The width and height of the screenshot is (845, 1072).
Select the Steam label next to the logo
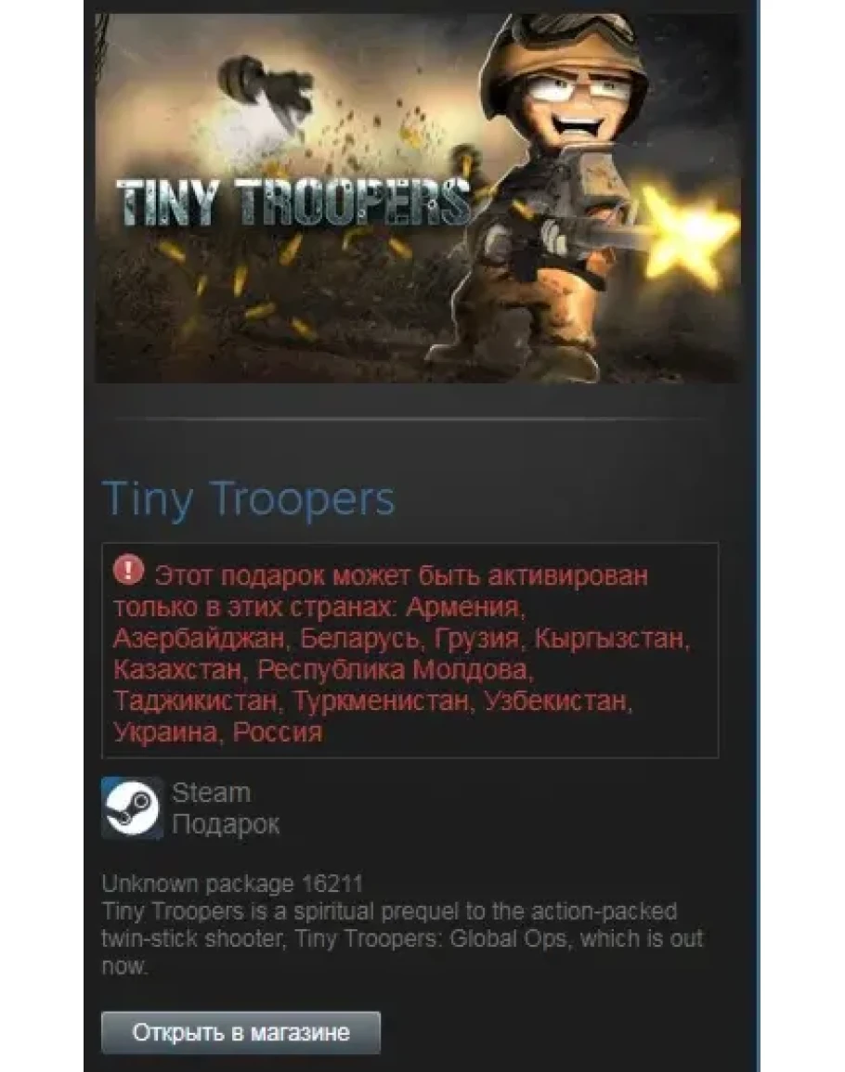pos(212,793)
